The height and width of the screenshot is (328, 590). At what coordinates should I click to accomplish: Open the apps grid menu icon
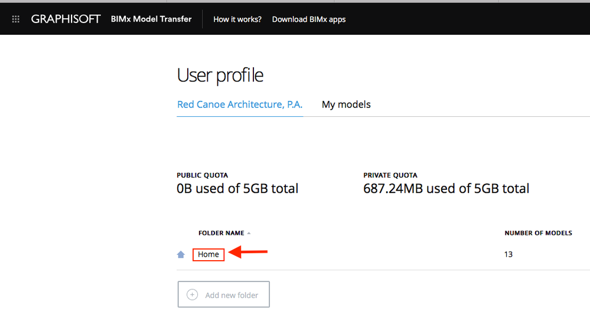tap(16, 19)
